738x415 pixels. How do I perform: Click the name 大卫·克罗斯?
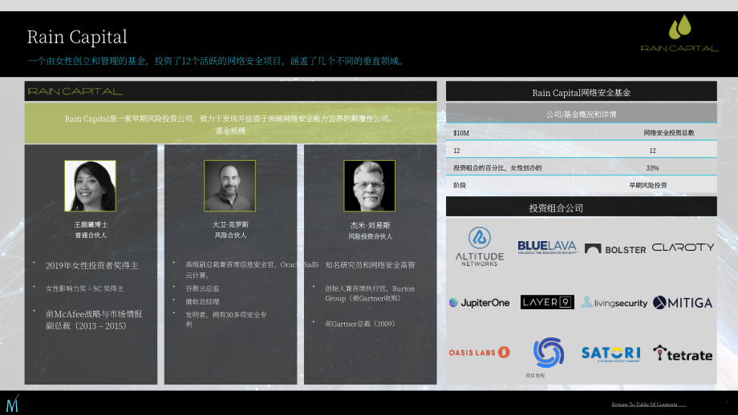point(230,224)
